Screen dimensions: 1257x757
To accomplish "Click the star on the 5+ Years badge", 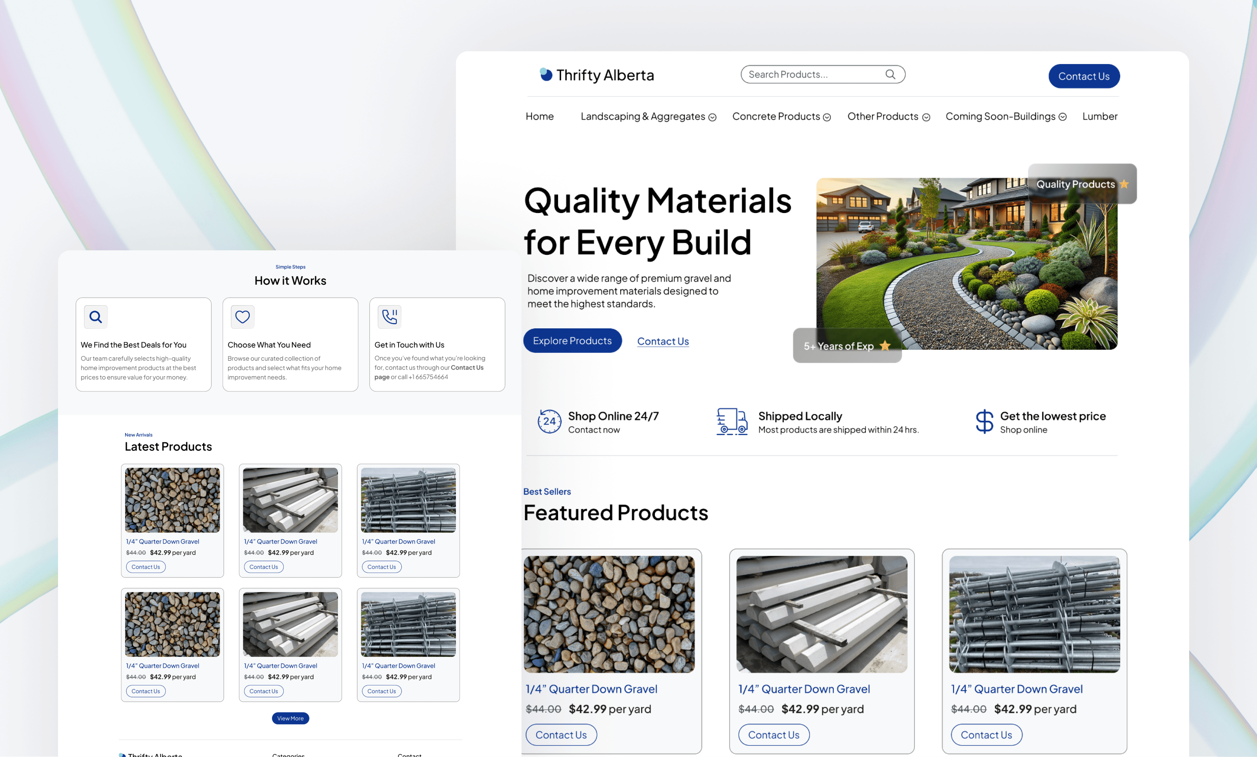I will tap(885, 346).
